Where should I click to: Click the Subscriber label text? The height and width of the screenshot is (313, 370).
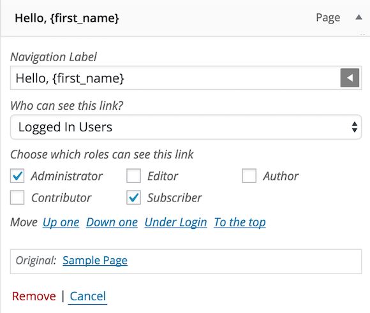[x=174, y=198]
